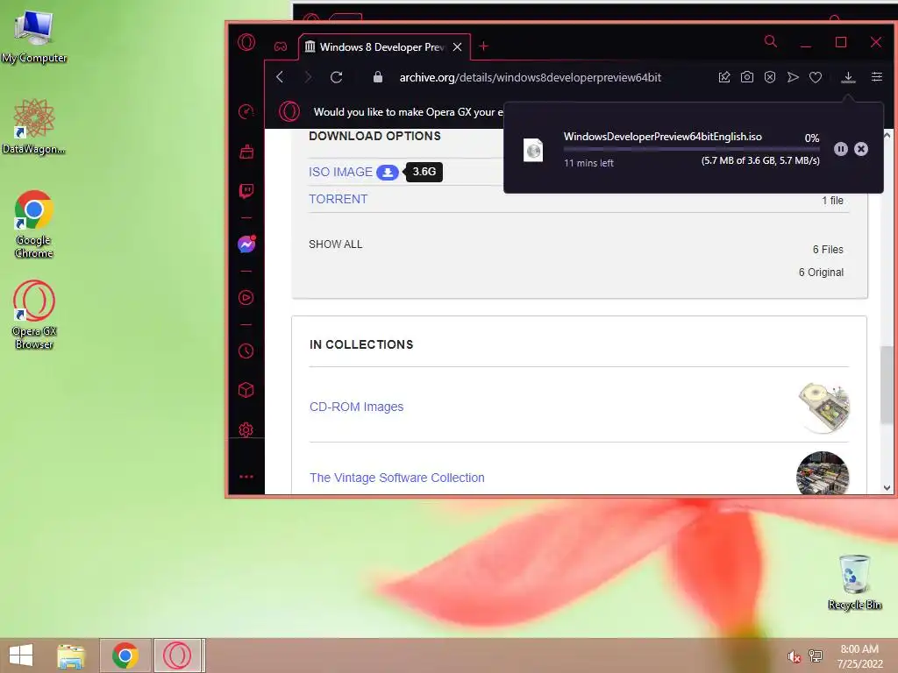Open the CD-ROM Images collection link

356,407
